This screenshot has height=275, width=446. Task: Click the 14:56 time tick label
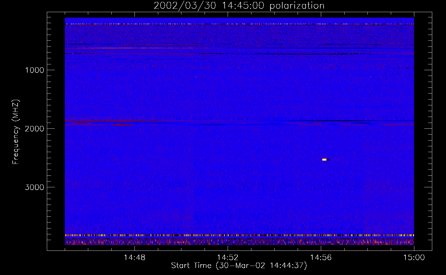(x=321, y=258)
